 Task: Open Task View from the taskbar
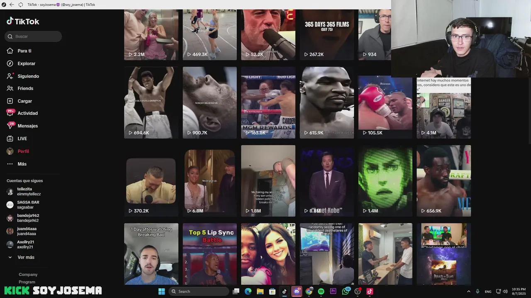(236, 291)
